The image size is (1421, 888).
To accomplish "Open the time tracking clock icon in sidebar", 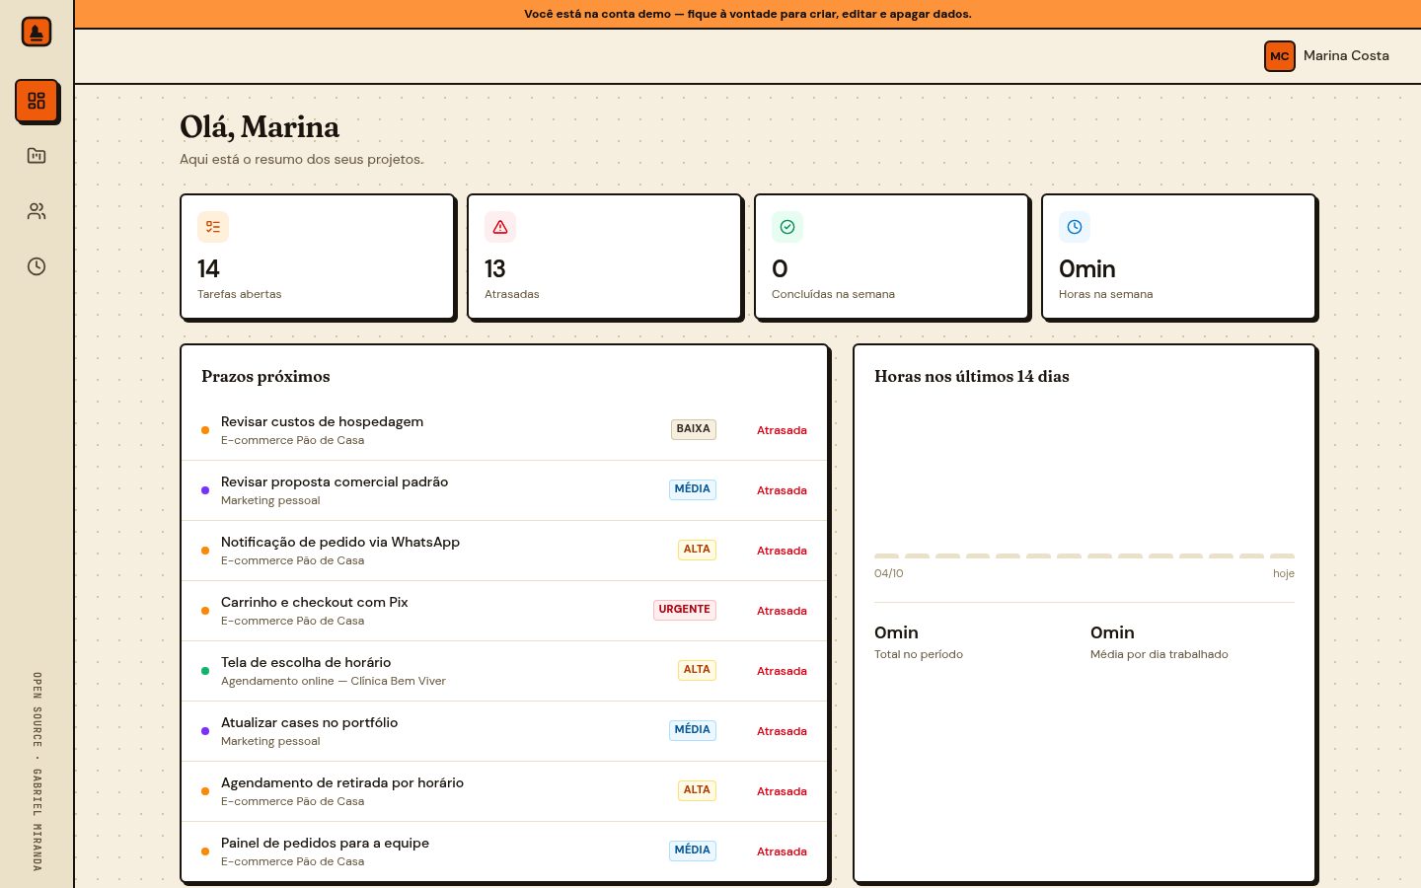I will coord(37,266).
